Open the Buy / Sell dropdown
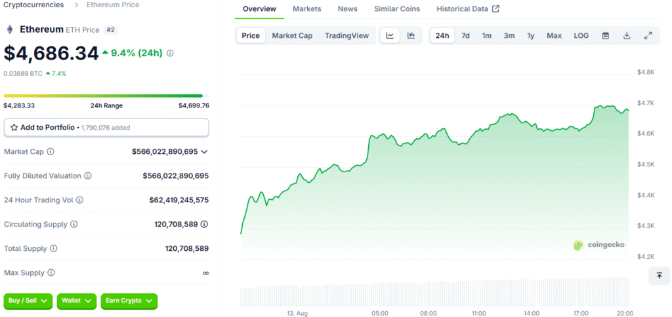Viewport: 672px width, 317px height. [28, 301]
